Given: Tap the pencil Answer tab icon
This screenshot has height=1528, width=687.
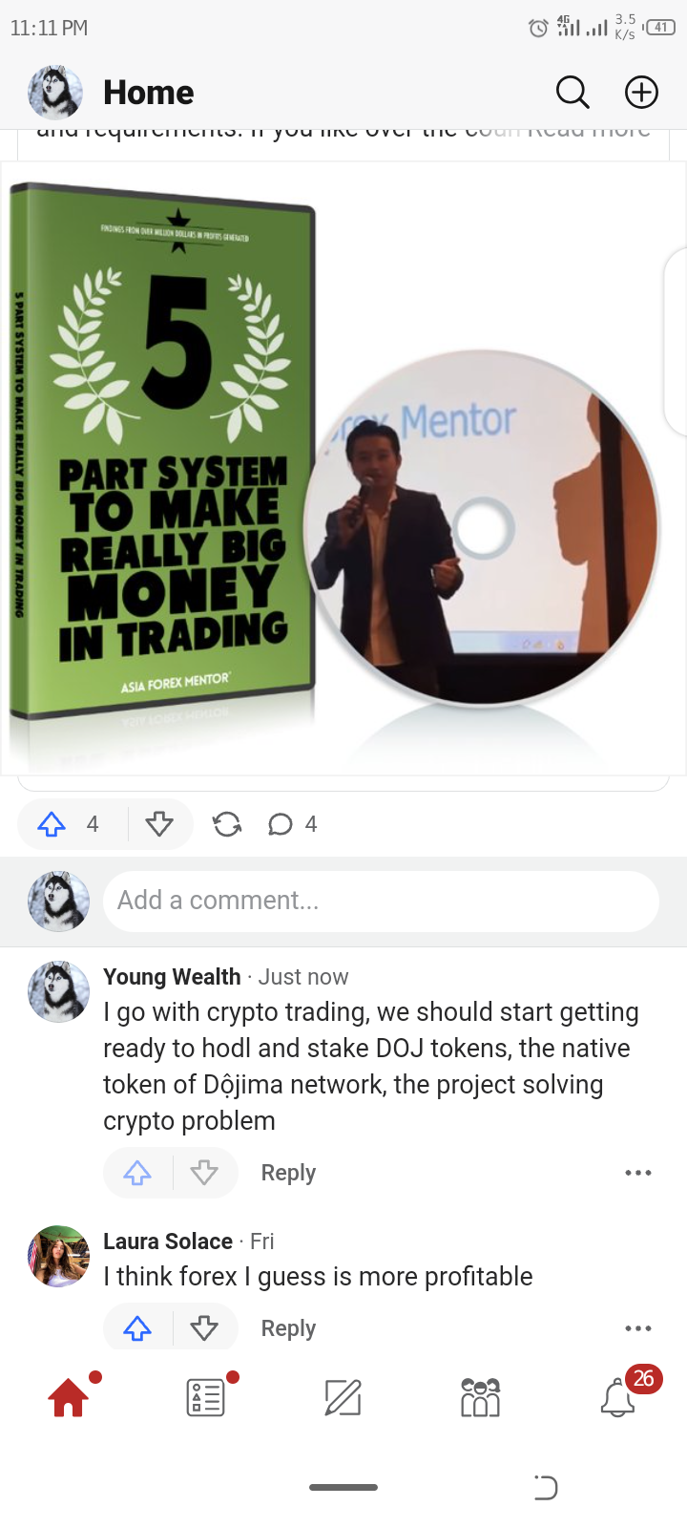Looking at the screenshot, I should [343, 1398].
